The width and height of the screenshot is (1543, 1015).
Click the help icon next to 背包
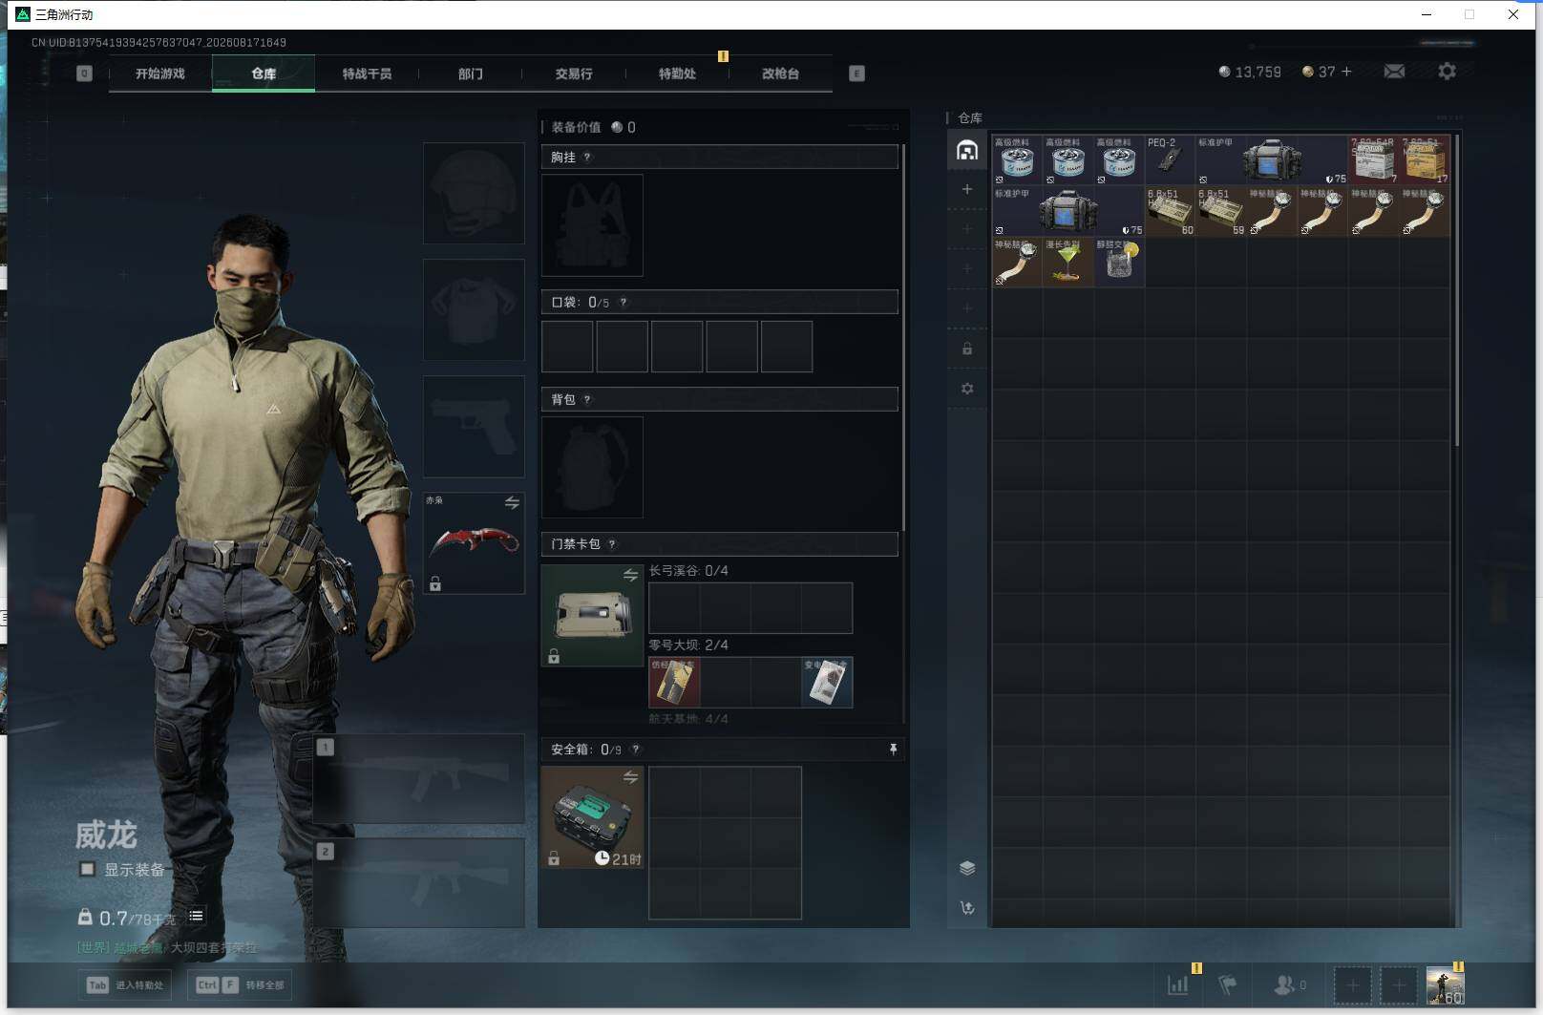[587, 400]
